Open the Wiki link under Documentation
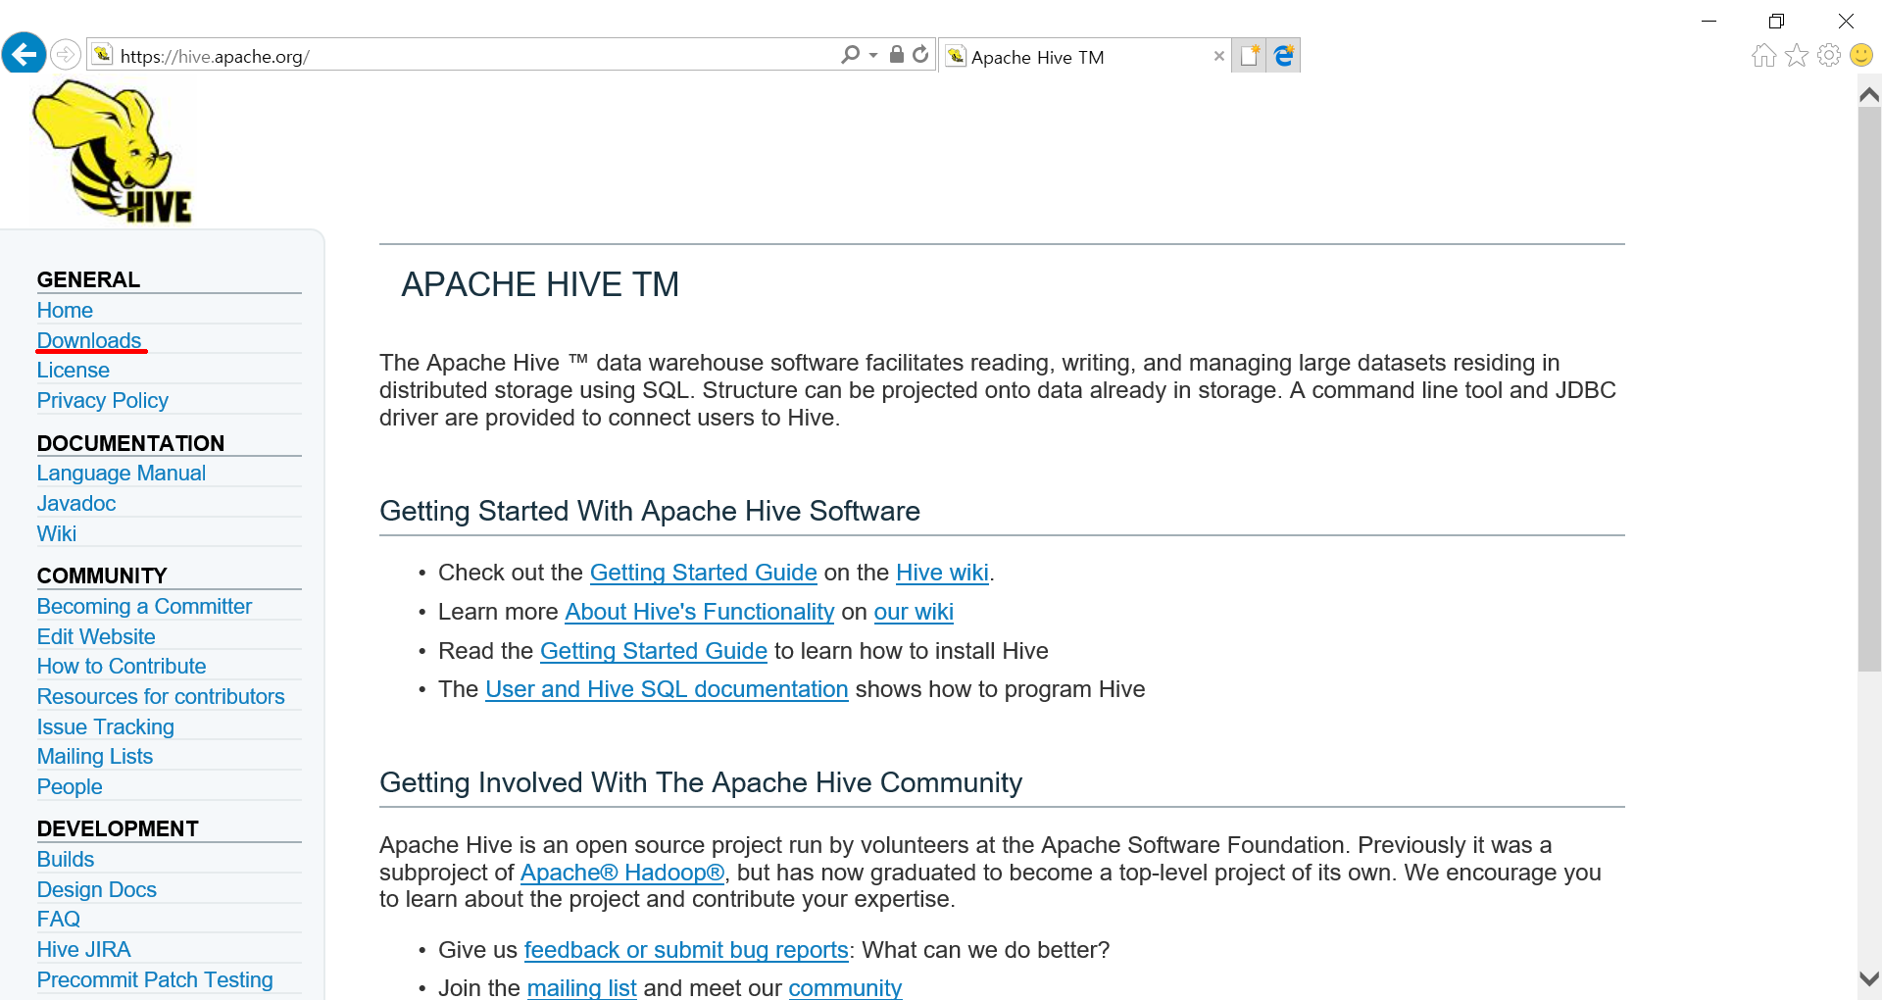Image resolution: width=1882 pixels, height=1000 pixels. click(57, 534)
